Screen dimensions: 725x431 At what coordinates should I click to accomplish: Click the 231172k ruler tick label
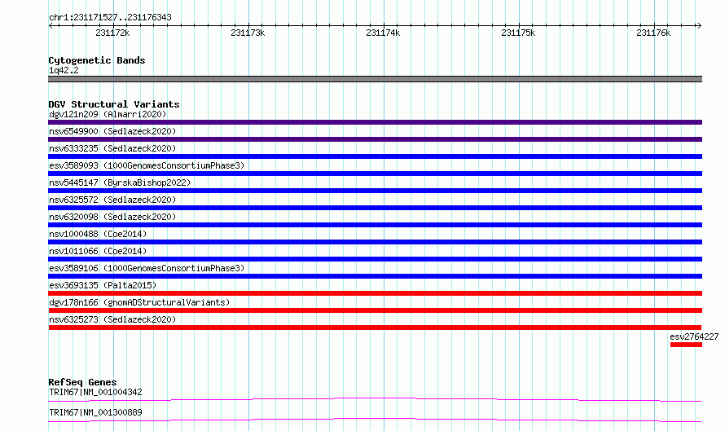112,33
